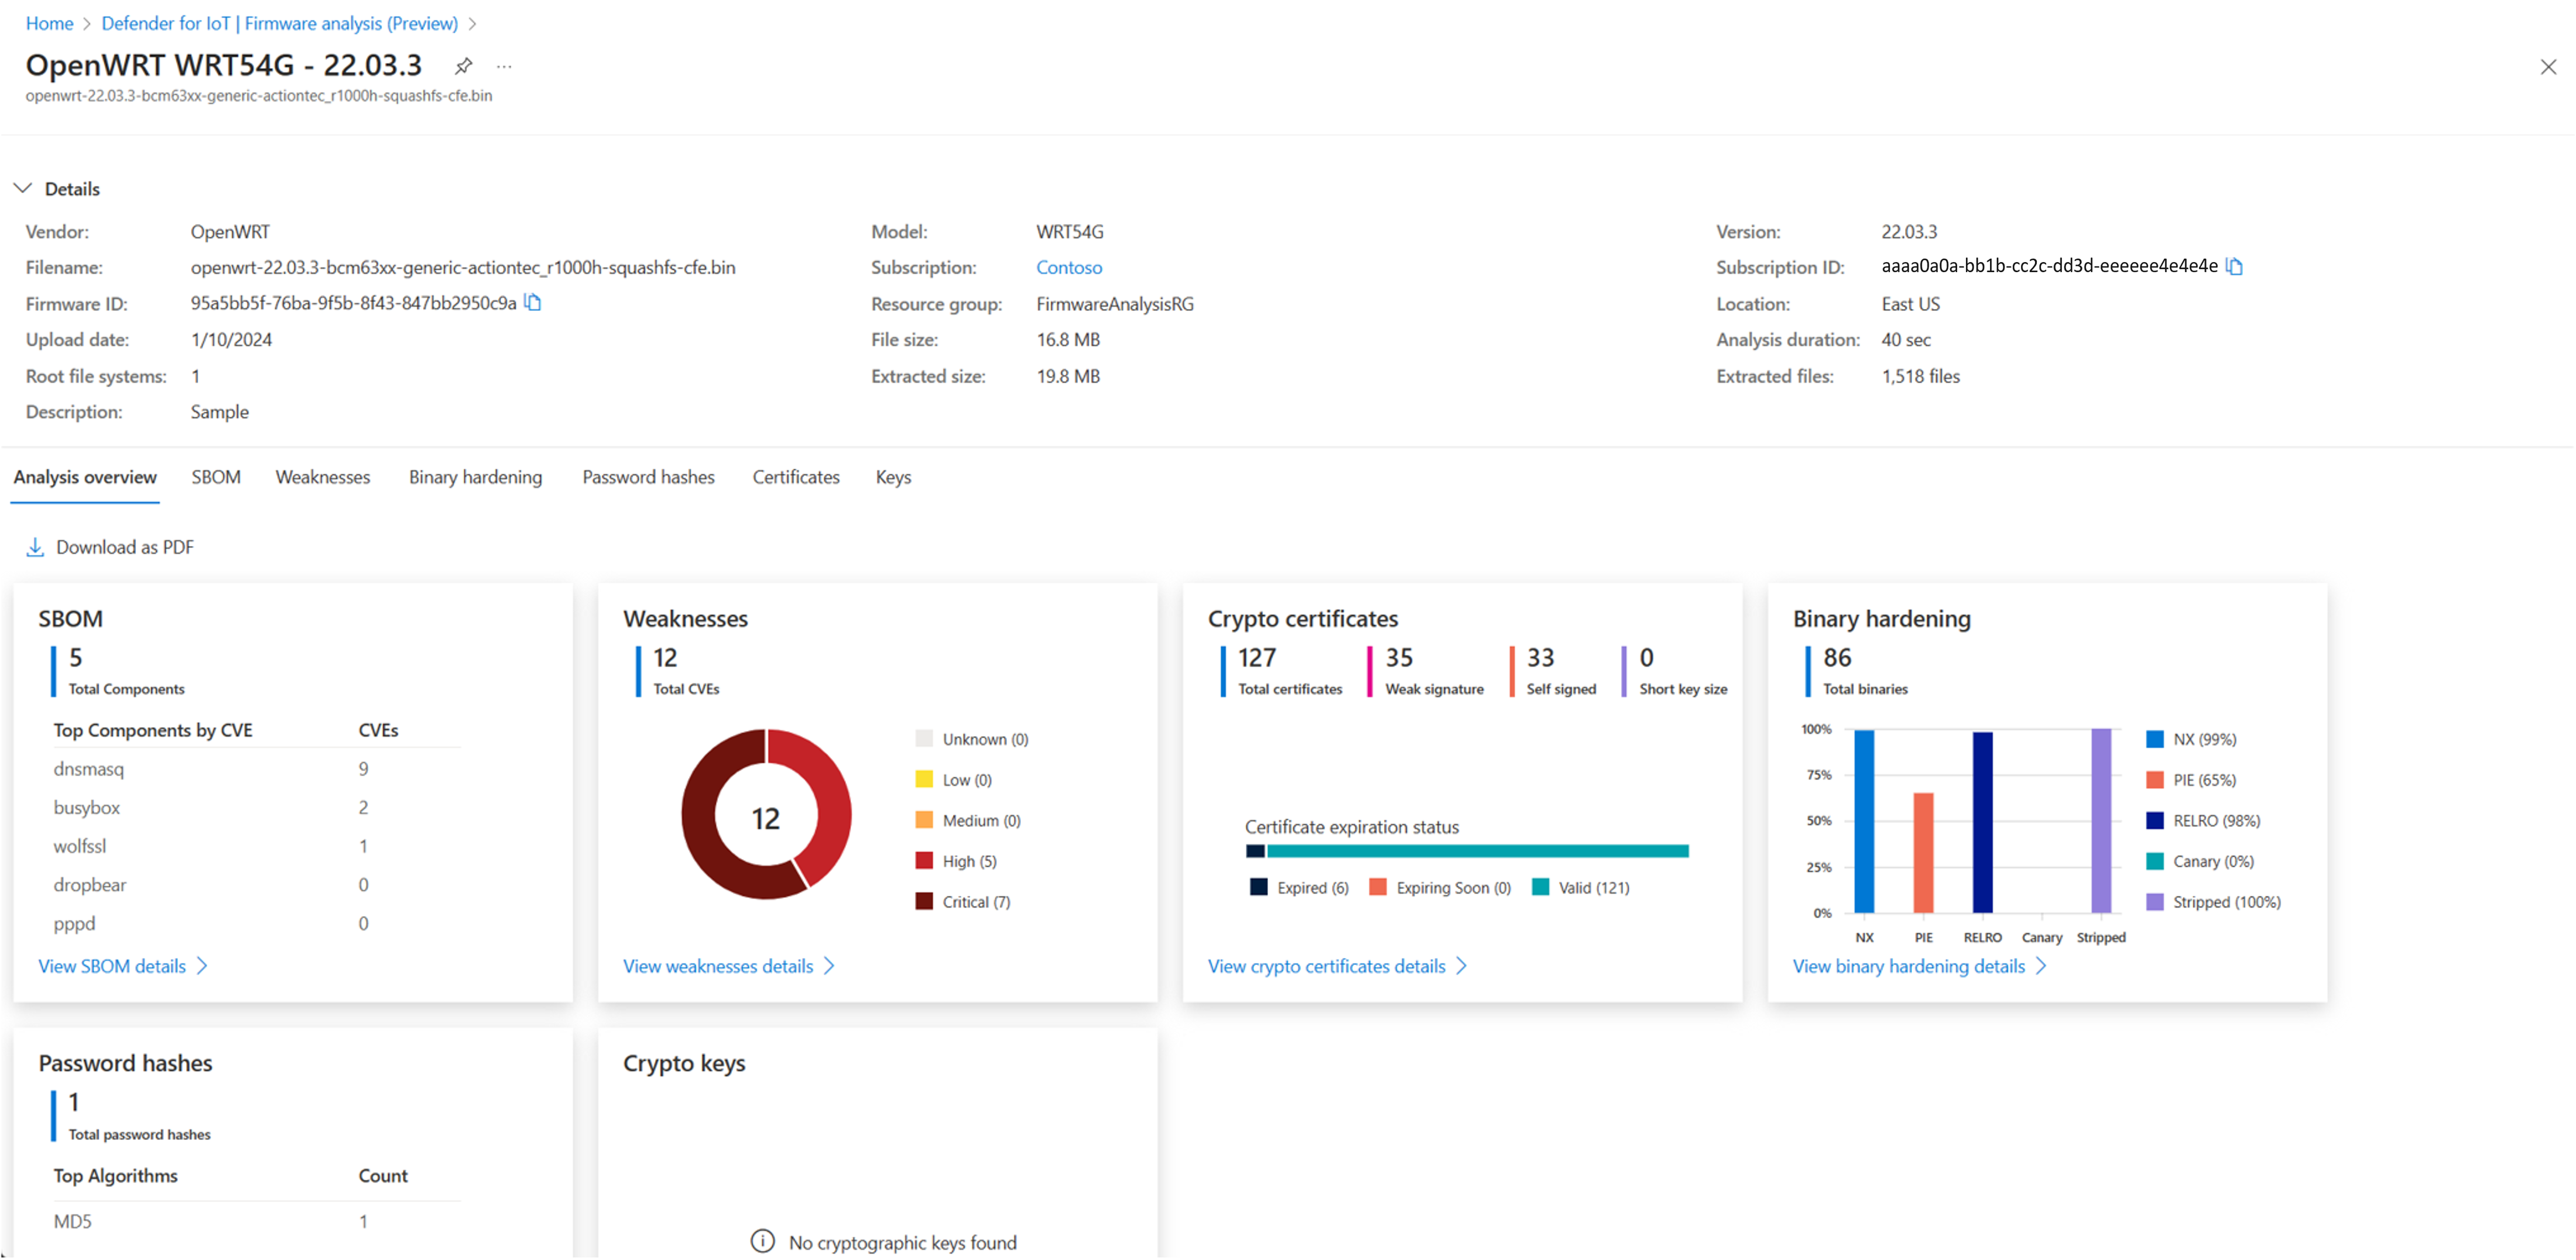Select the Weaknesses tab in navigation

point(324,476)
